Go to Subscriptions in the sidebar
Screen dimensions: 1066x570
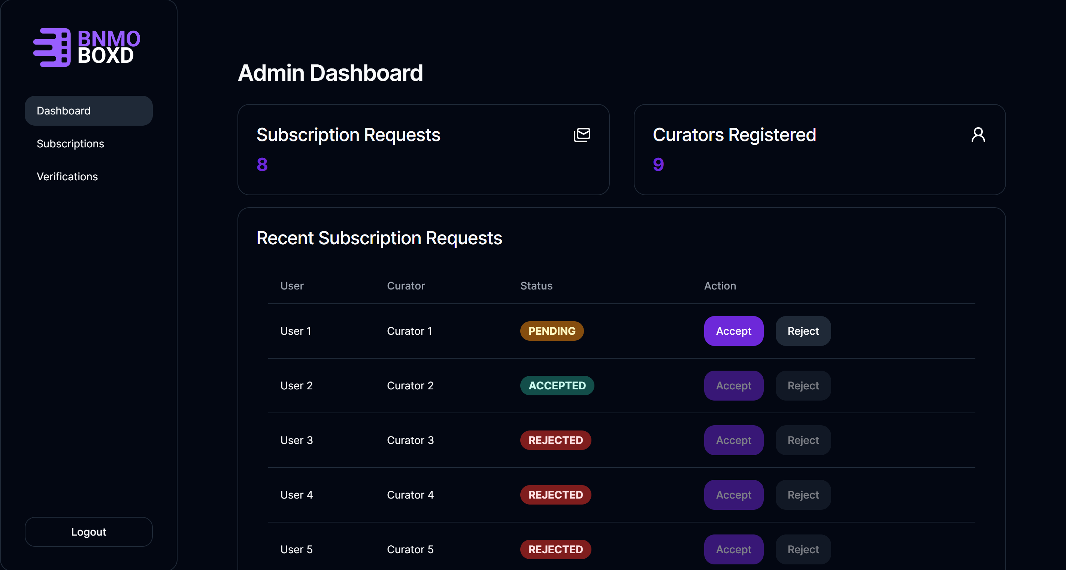[x=70, y=143]
